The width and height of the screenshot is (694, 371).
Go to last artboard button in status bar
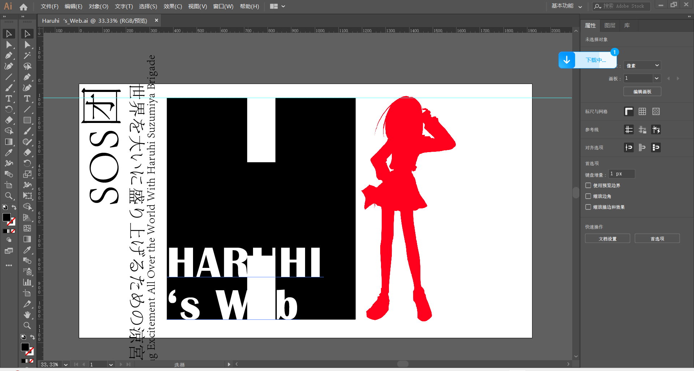click(128, 365)
